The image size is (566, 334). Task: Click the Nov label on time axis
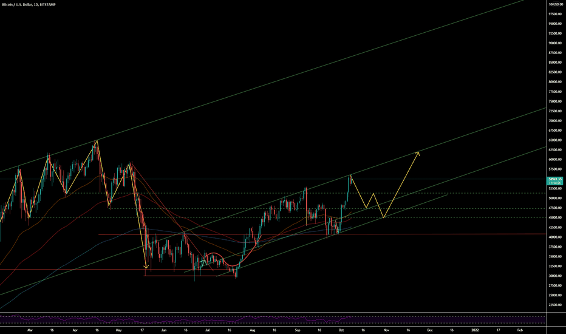[x=386, y=330]
